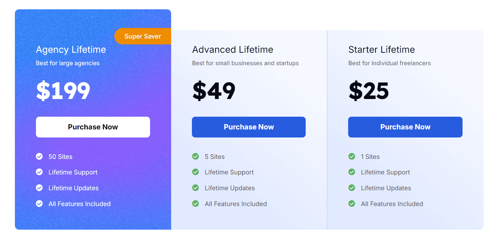
Task: Click the green check beside All Features Included on Advanced
Action: click(195, 204)
